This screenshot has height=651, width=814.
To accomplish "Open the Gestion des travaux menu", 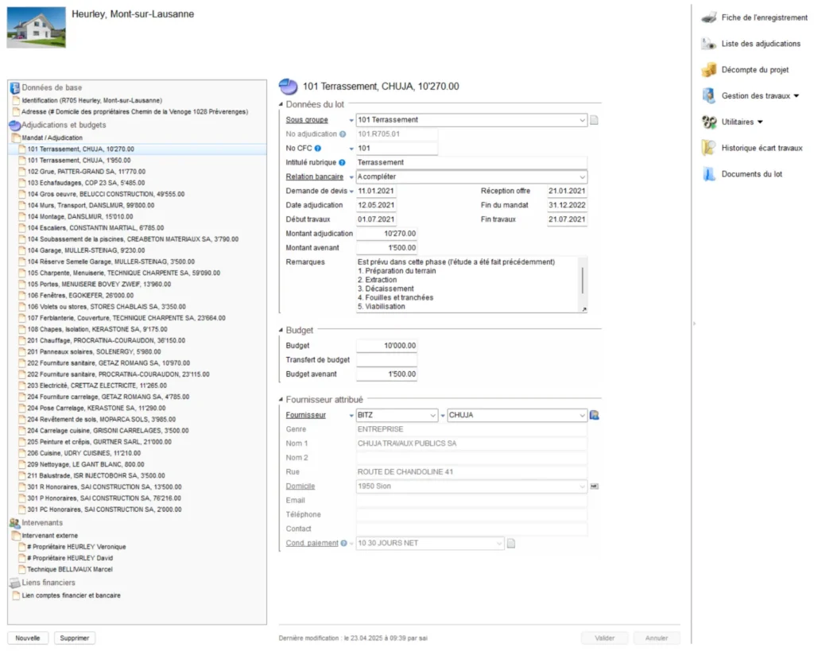I will click(x=760, y=96).
